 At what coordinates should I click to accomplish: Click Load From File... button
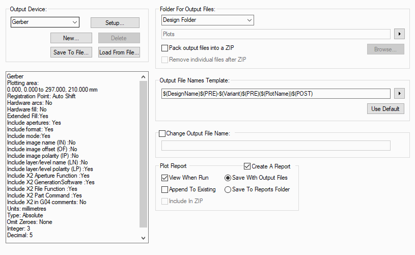click(x=119, y=52)
